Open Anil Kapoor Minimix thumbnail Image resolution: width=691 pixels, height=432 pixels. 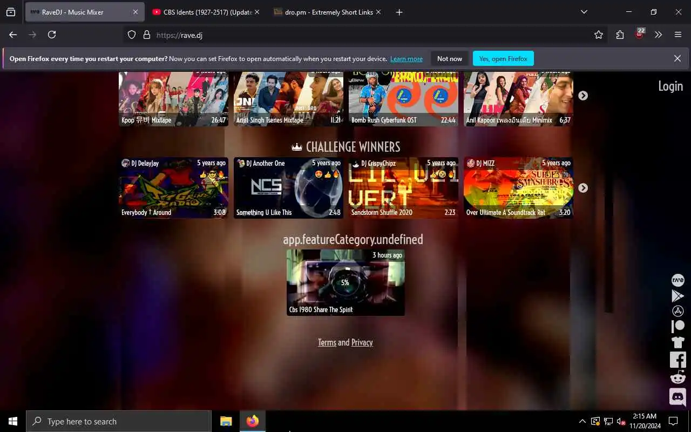pos(518,99)
